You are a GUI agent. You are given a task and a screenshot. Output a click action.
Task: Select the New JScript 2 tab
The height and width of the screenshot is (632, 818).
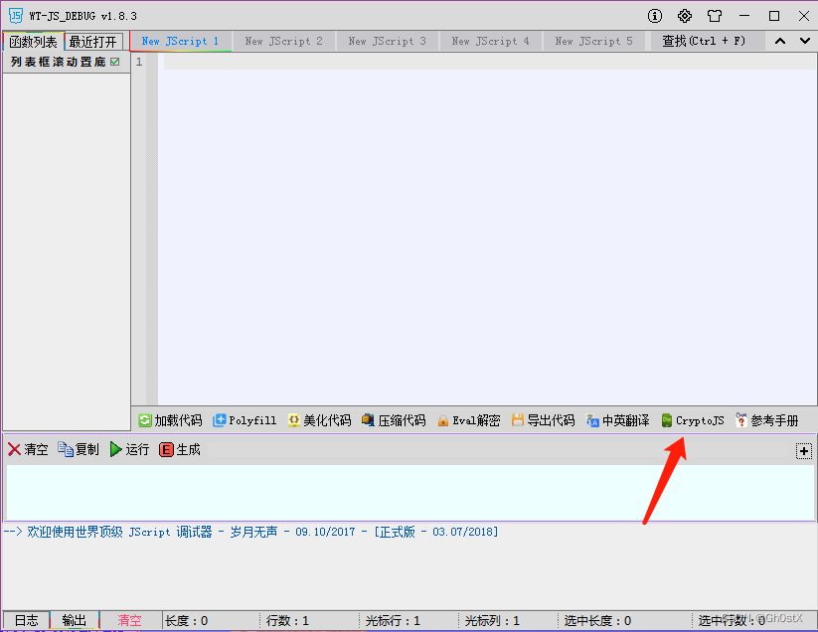(x=283, y=41)
